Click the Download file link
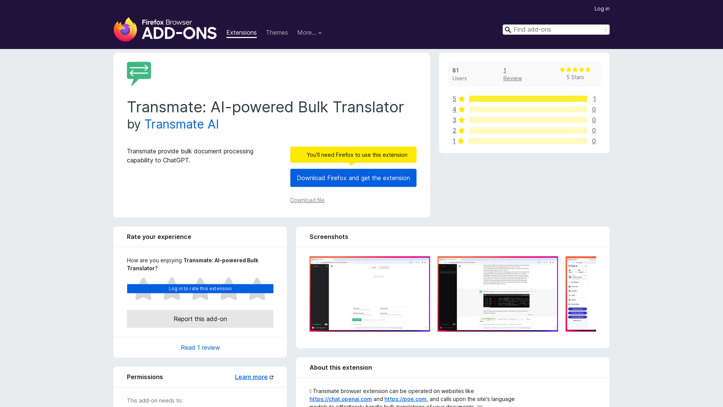 click(307, 200)
